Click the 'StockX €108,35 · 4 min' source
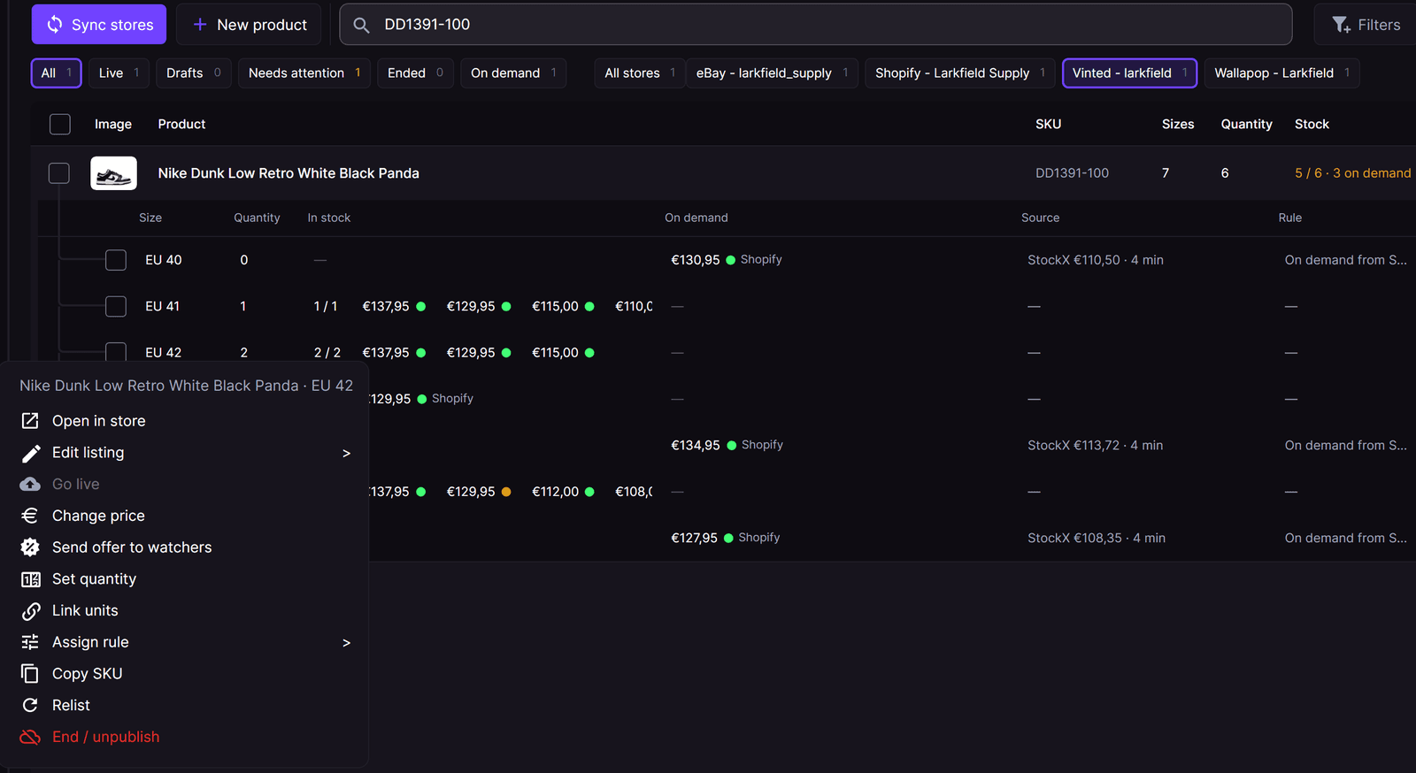The height and width of the screenshot is (773, 1416). point(1097,538)
